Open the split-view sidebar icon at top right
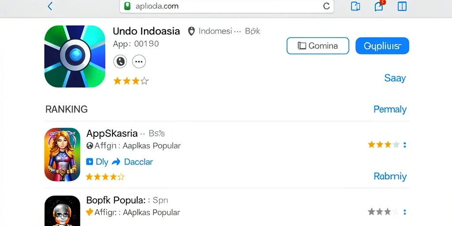Viewport: 452px width, 226px height. pos(402,6)
